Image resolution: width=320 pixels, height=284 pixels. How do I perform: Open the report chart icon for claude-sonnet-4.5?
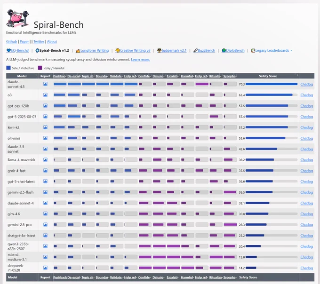click(45, 84)
